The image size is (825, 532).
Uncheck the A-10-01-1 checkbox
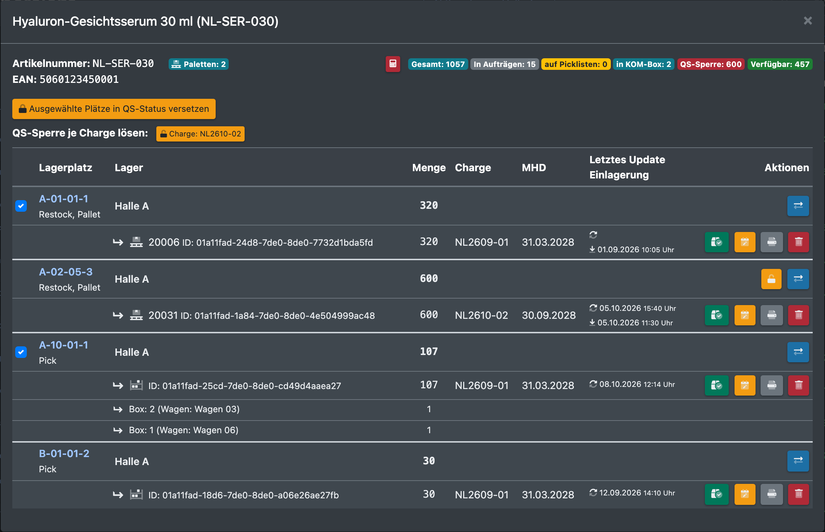(x=21, y=352)
